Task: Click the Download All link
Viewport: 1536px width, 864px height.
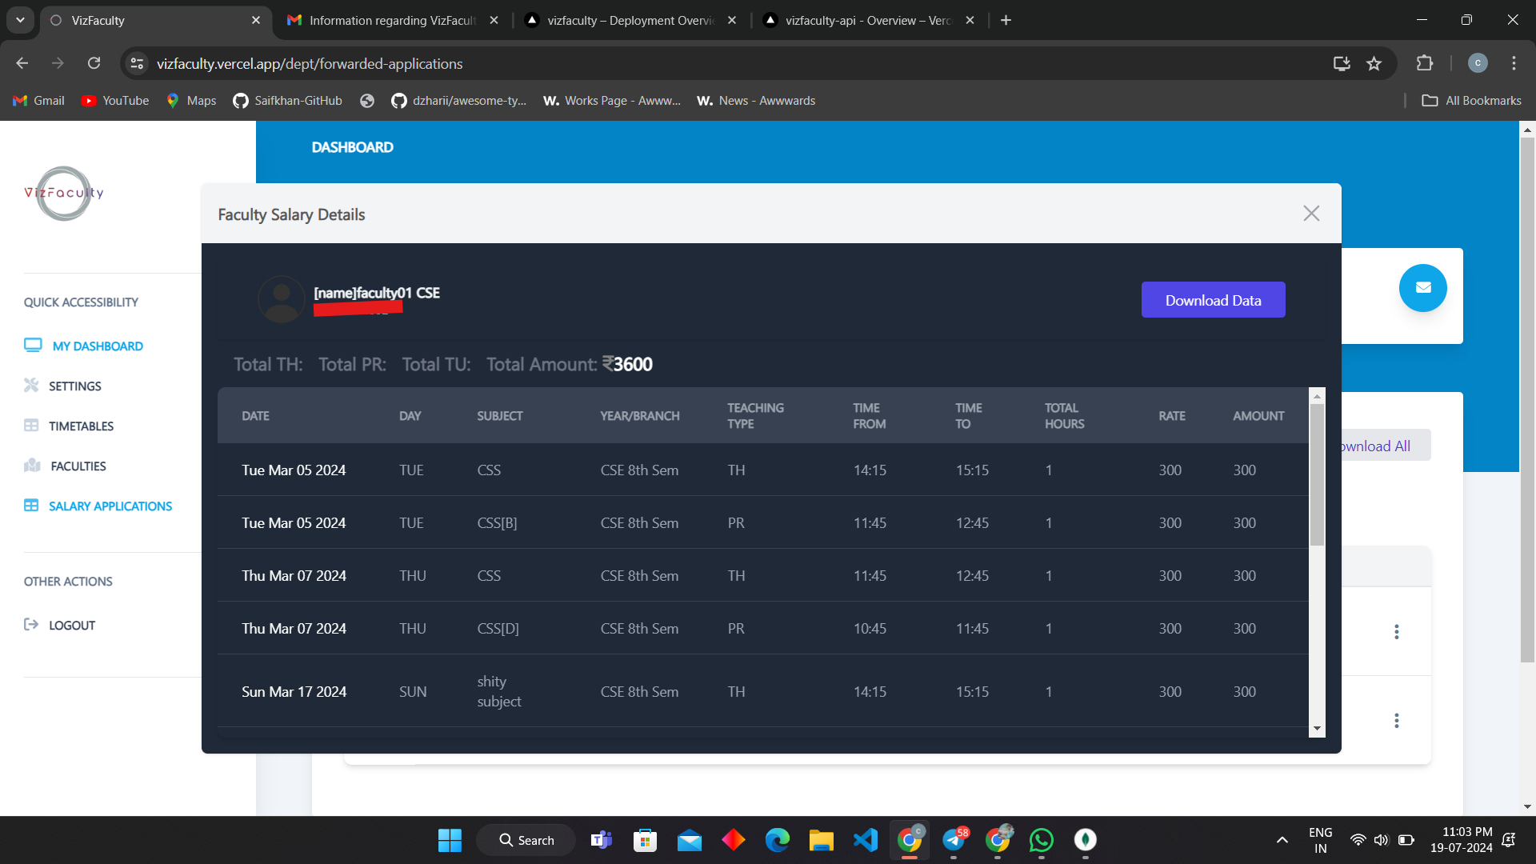Action: (x=1374, y=446)
